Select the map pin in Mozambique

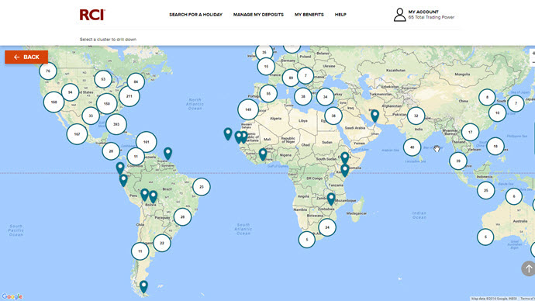(331, 199)
